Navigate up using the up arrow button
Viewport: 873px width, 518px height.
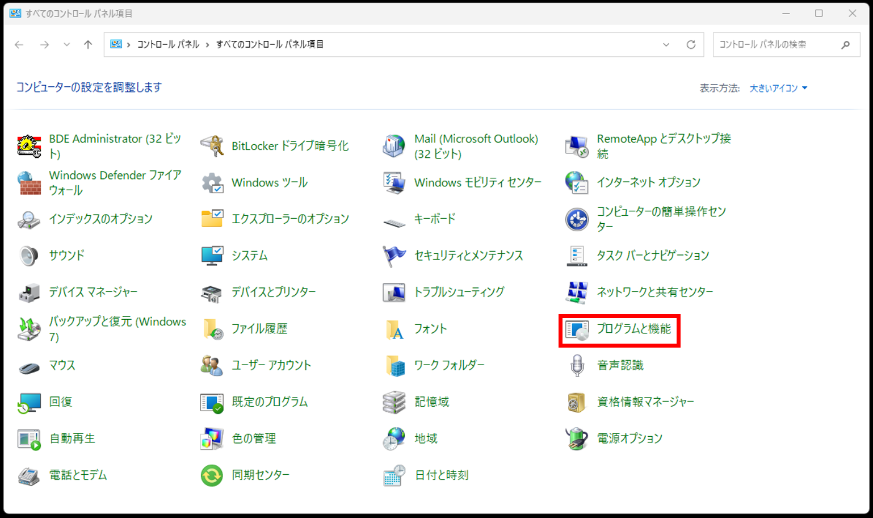click(88, 44)
